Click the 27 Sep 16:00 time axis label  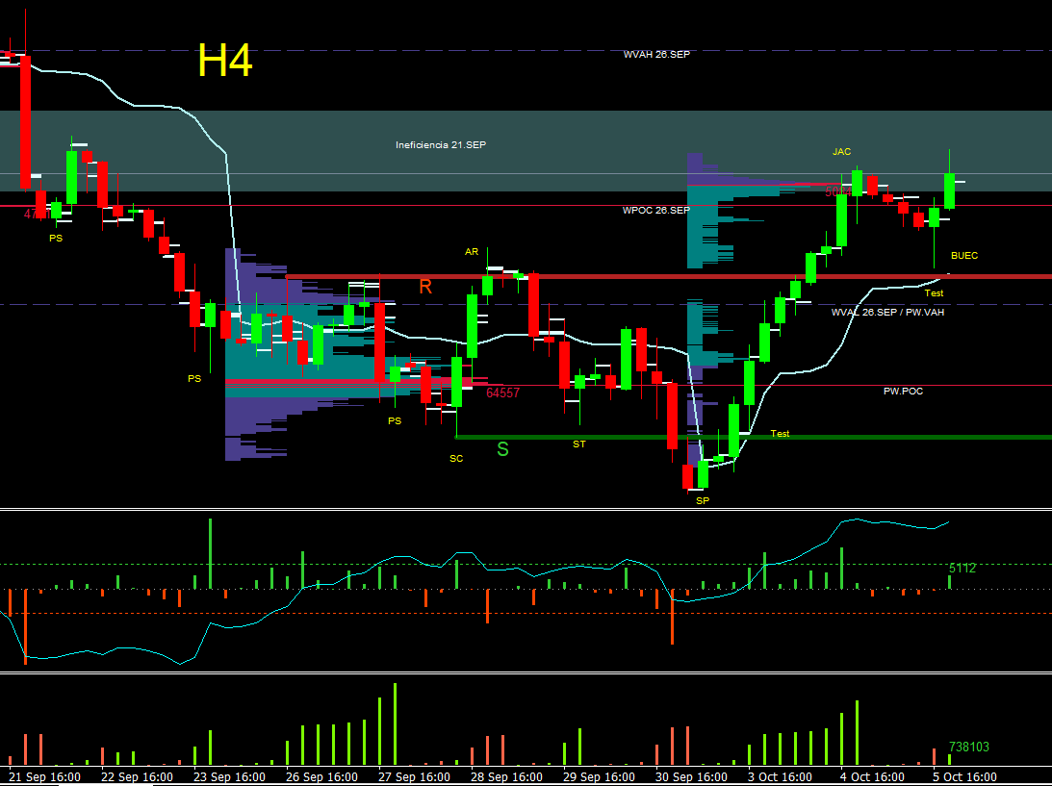pos(415,776)
